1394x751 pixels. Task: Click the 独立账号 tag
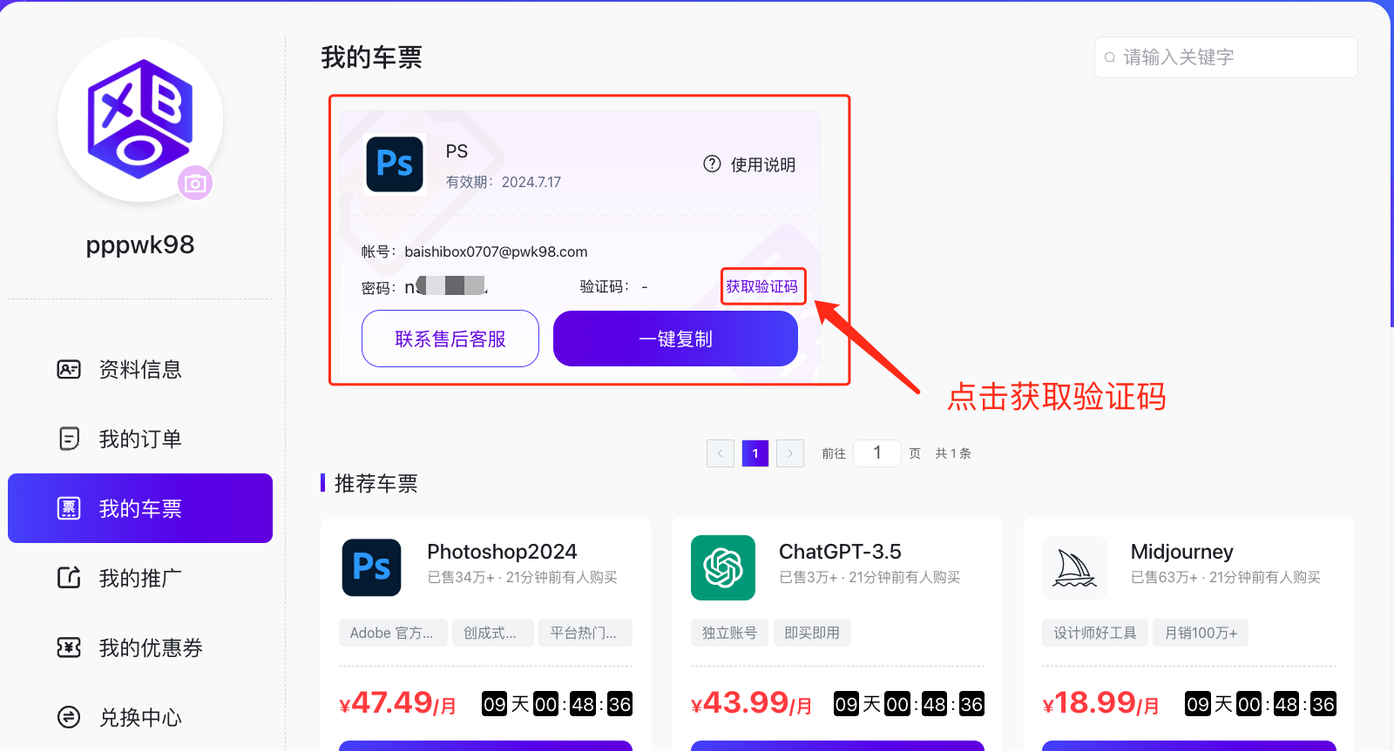click(x=729, y=633)
